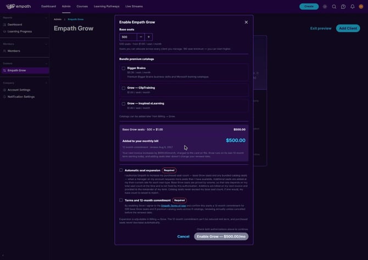368x260 pixels.
Task: Click the 'Enable Empath Grow' dialog title
Action: [137, 22]
